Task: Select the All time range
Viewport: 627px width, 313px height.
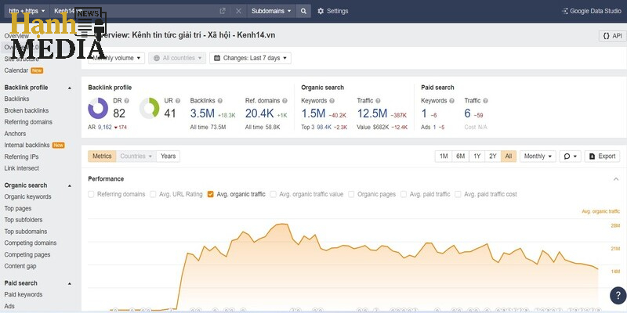Action: (508, 156)
